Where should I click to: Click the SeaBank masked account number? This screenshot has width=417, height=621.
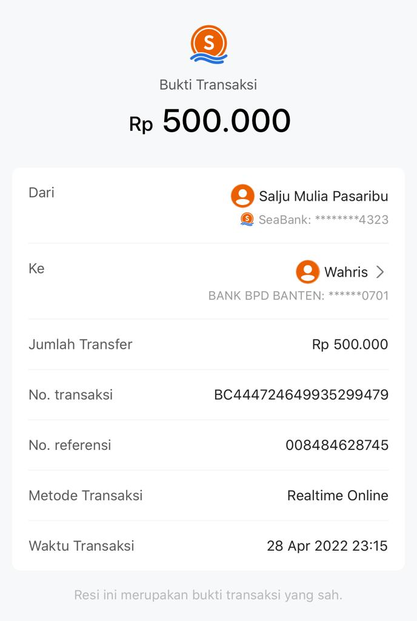pyautogui.click(x=323, y=220)
